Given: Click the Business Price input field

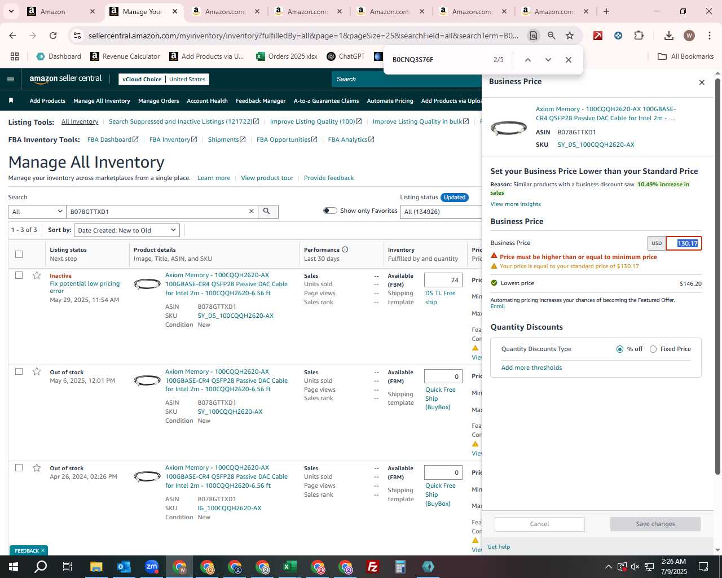Looking at the screenshot, I should pyautogui.click(x=684, y=243).
